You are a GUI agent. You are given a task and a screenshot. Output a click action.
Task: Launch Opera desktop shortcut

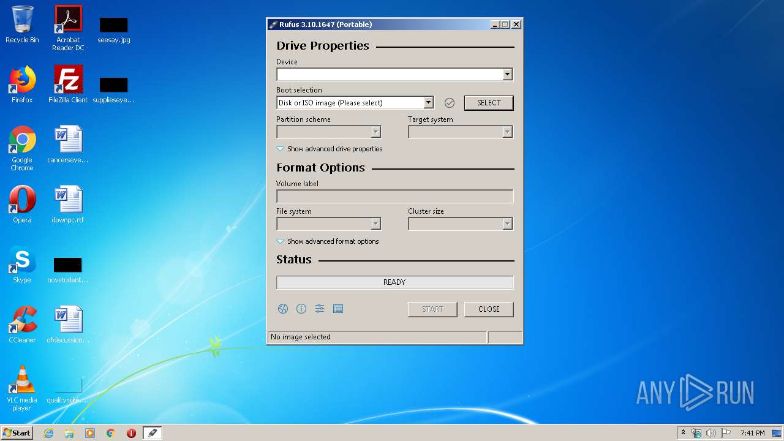tap(22, 205)
